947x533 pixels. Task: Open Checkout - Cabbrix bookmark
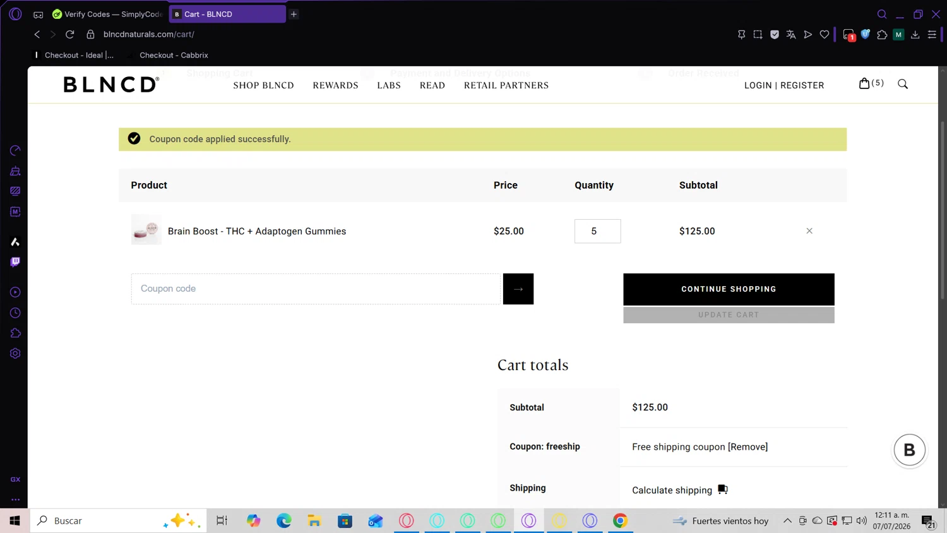coord(169,55)
